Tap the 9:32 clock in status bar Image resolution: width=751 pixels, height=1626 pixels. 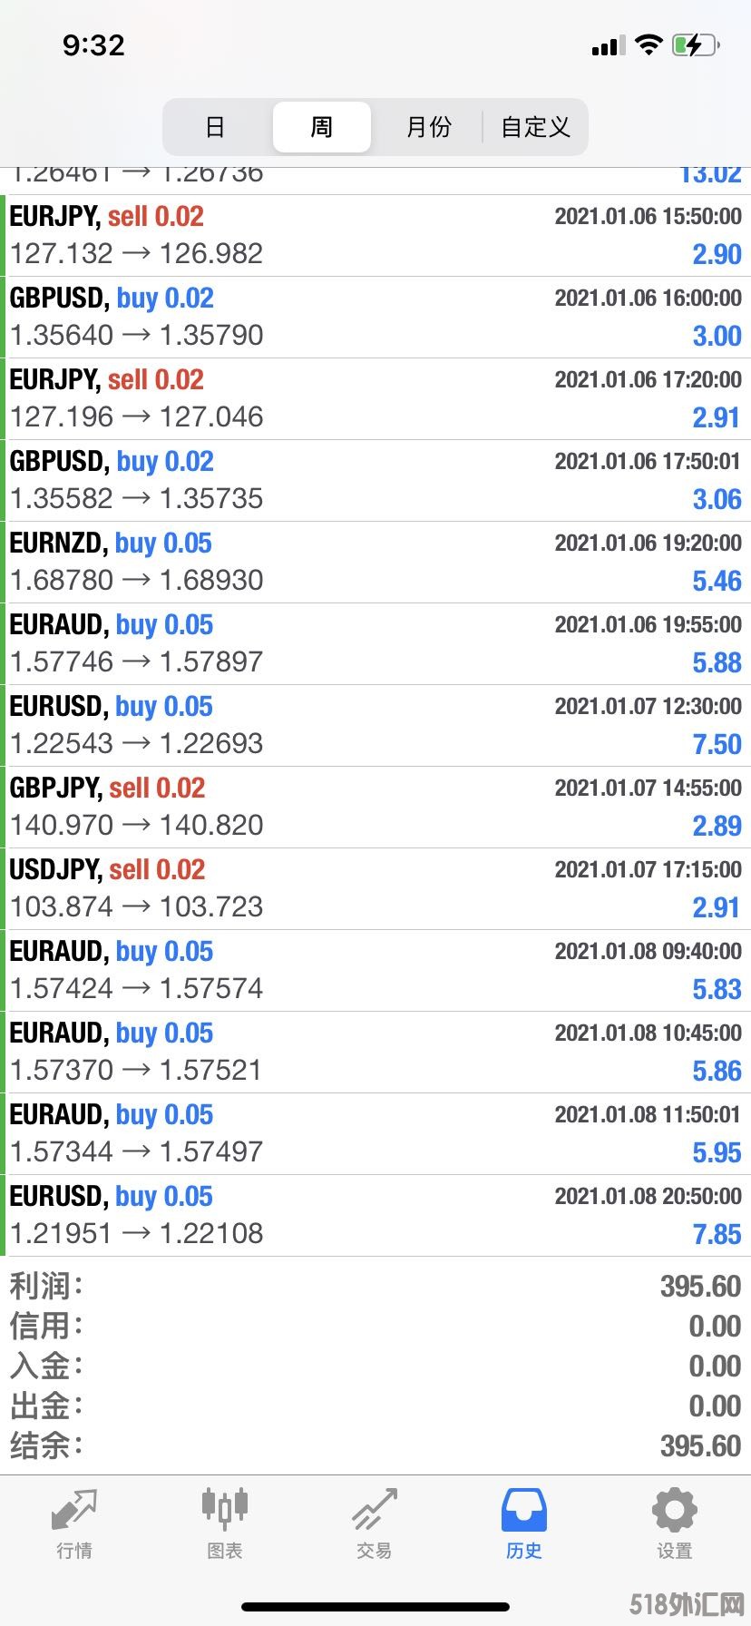pos(93,45)
